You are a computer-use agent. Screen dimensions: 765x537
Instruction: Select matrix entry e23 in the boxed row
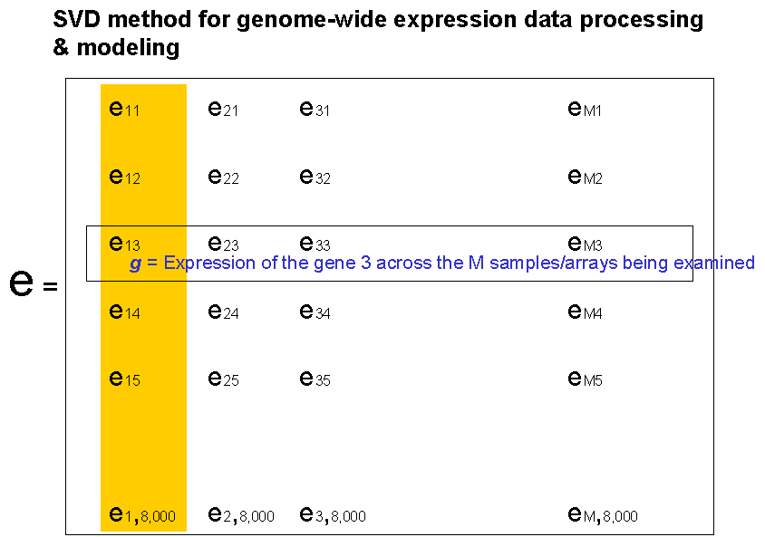[223, 243]
